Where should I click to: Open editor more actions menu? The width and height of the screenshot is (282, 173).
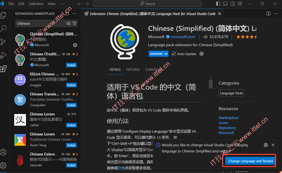[276, 14]
